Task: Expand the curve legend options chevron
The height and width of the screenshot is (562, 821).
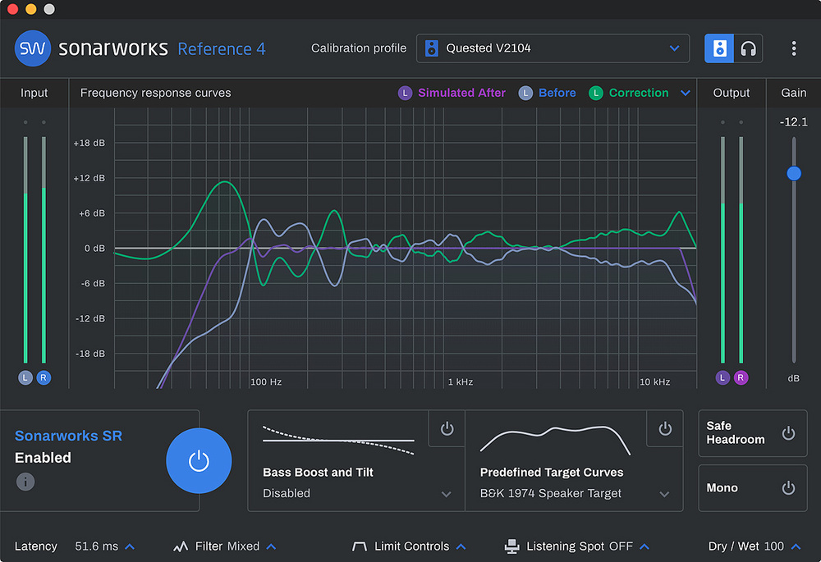Action: click(x=686, y=94)
